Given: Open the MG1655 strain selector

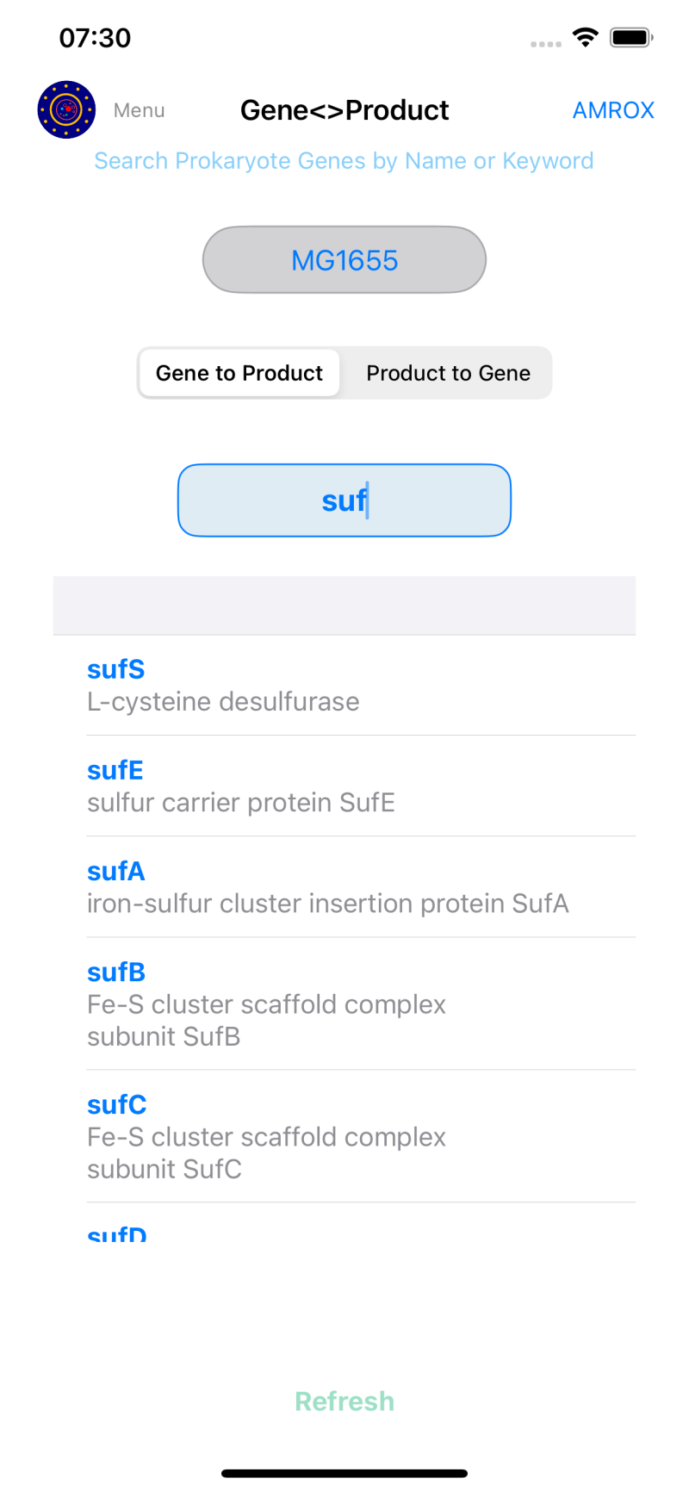Looking at the screenshot, I should click(344, 260).
